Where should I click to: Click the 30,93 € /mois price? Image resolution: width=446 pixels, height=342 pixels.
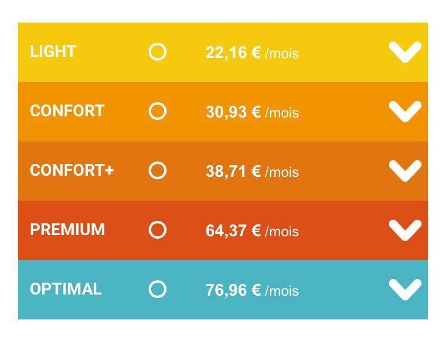[x=252, y=112]
